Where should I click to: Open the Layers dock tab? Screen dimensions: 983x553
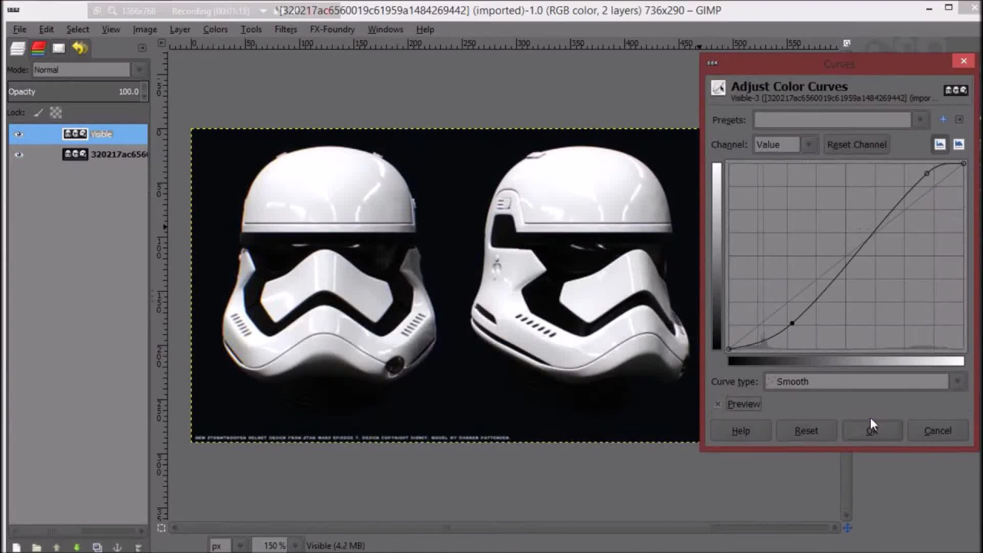pos(17,48)
